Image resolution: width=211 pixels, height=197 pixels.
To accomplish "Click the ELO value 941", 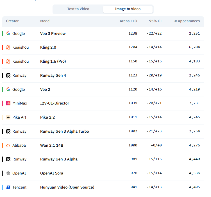I will 134,187.
